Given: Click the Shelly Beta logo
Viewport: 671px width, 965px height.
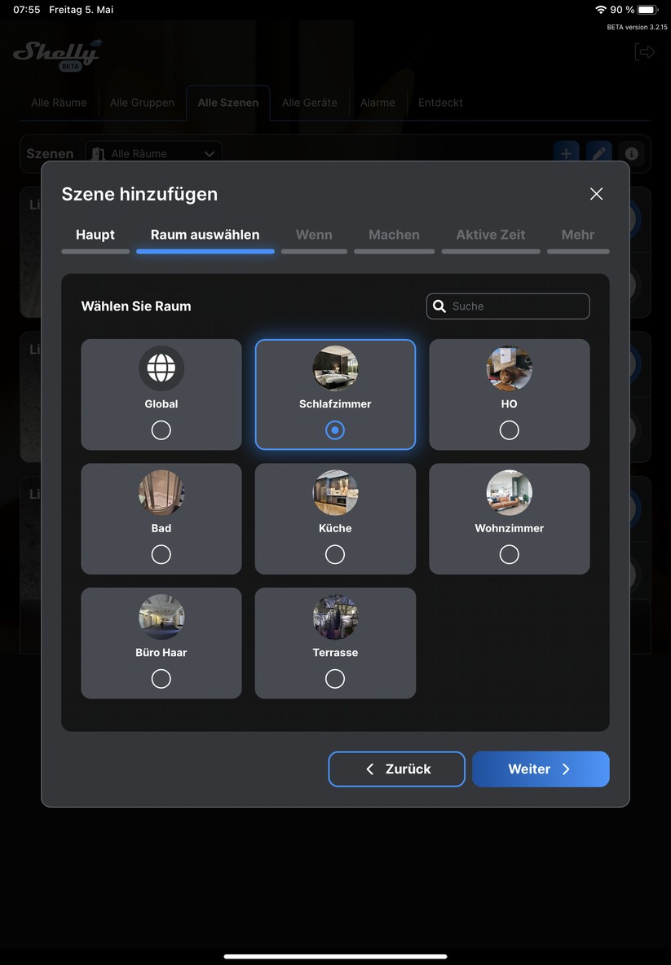Looking at the screenshot, I should 57,54.
